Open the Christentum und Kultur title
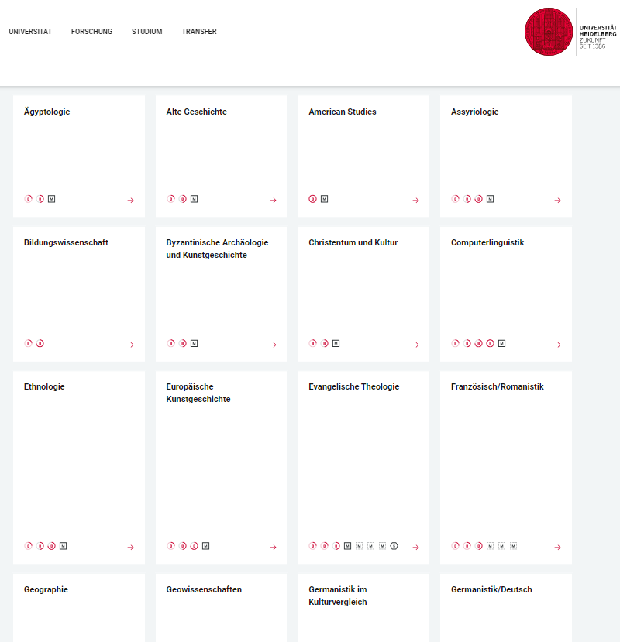620x642 pixels. (x=353, y=243)
